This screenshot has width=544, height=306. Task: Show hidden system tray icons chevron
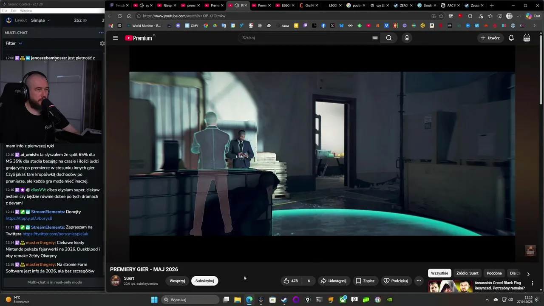tap(487, 300)
